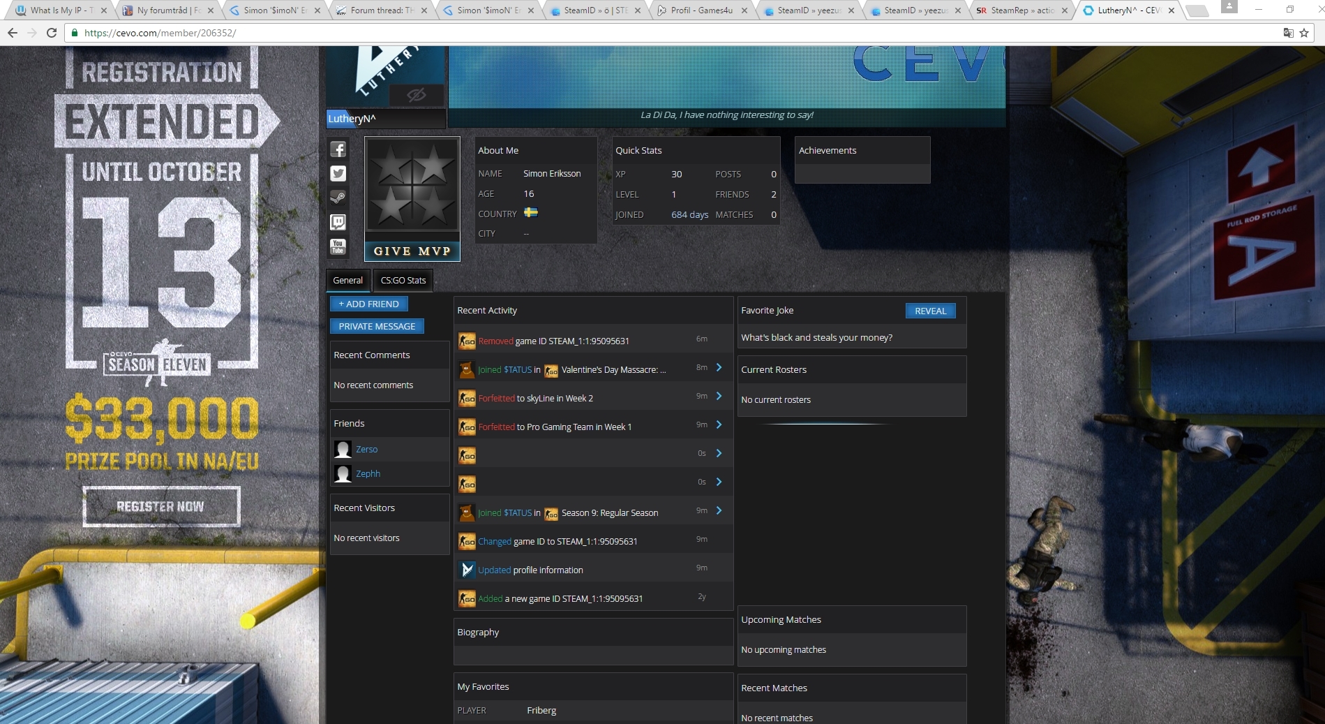The image size is (1325, 724).
Task: Click the name value Simon Eriksson
Action: click(x=552, y=174)
